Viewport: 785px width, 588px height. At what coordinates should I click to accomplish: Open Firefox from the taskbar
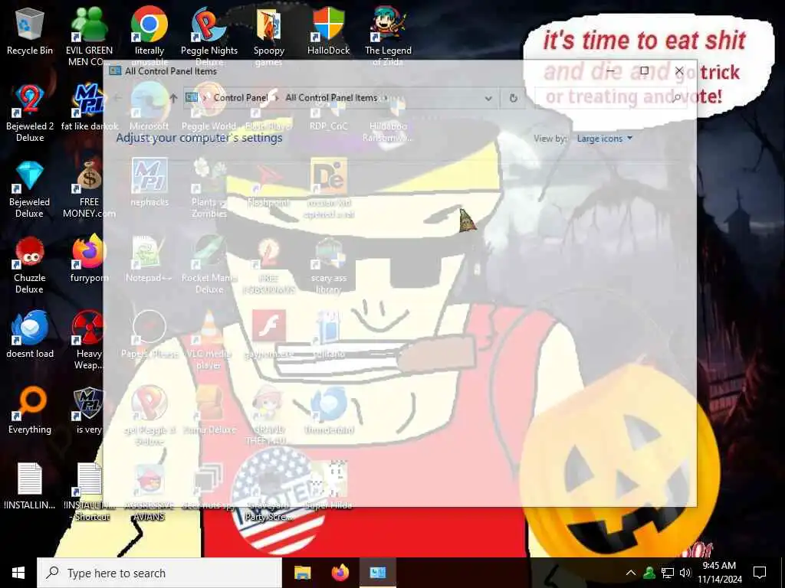click(x=340, y=573)
